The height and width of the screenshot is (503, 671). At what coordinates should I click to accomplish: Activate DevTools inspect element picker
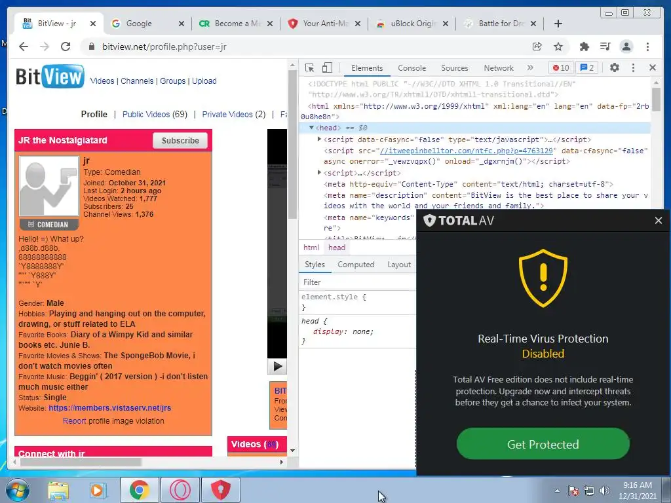pos(310,67)
